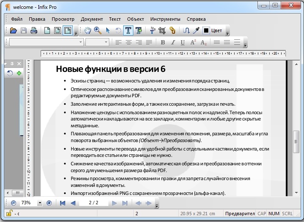Open the Инструменты menu
This screenshot has width=304, height=222.
pyautogui.click(x=165, y=19)
